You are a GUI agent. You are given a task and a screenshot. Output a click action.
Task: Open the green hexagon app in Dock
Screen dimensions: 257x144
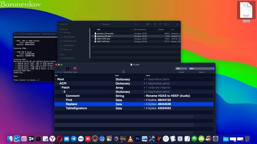tap(194, 139)
